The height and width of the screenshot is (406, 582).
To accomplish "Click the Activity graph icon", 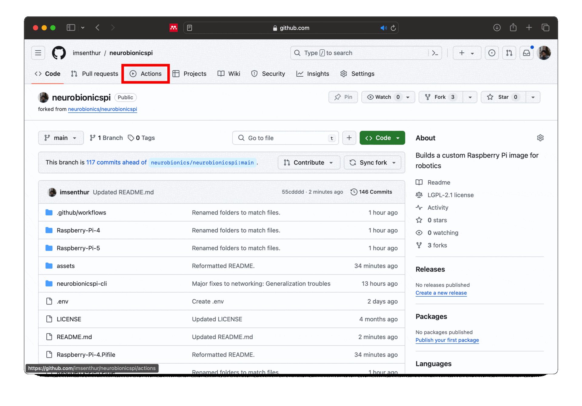I will click(x=419, y=207).
